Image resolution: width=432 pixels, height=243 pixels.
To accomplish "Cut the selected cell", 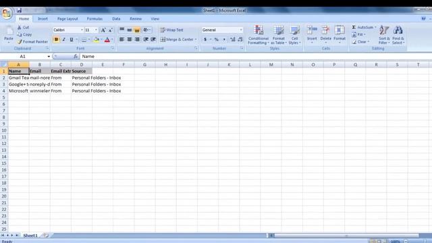I will (23, 27).
